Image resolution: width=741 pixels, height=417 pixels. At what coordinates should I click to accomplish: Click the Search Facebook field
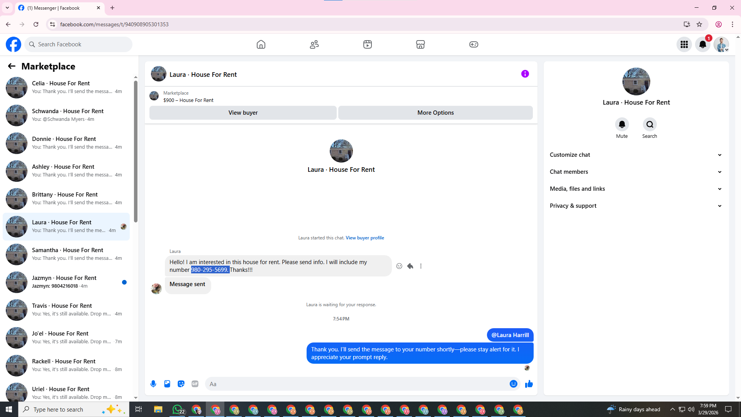79,44
